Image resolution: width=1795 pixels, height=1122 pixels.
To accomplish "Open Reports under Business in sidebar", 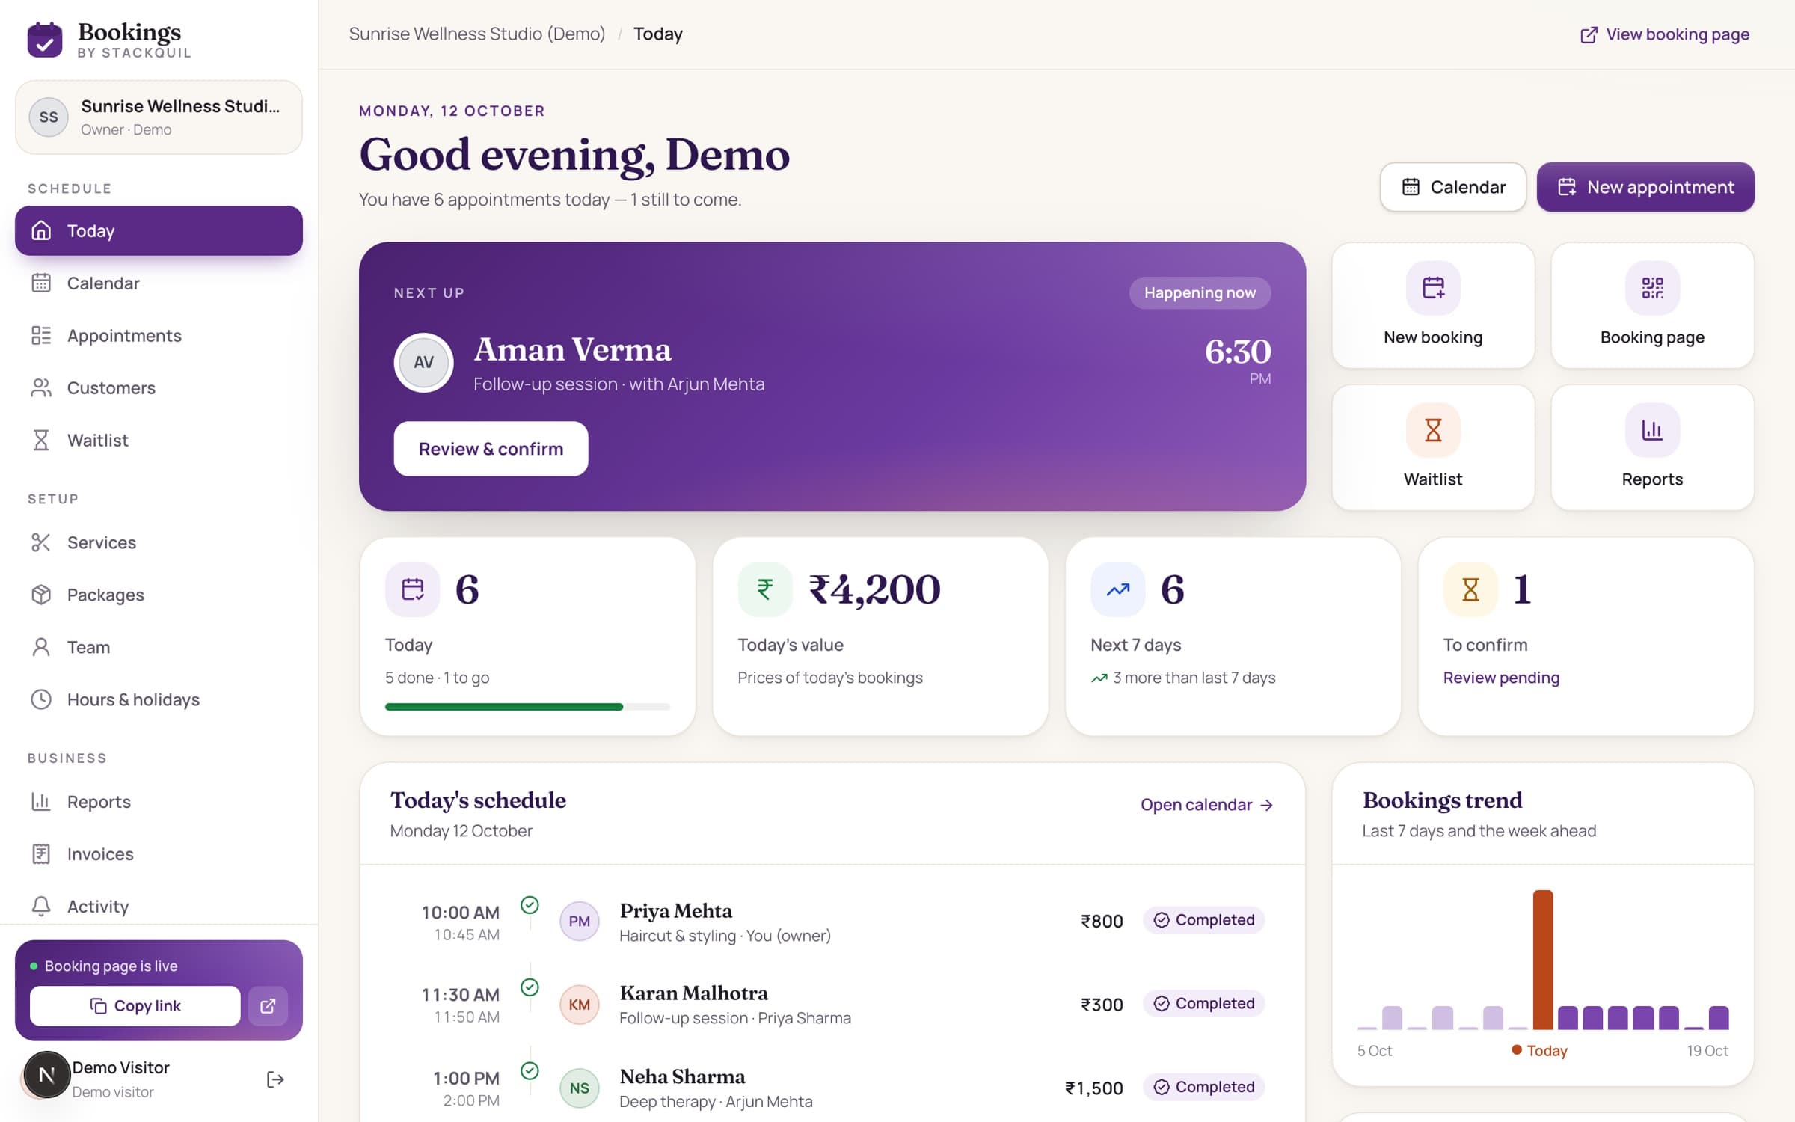I will (x=159, y=802).
